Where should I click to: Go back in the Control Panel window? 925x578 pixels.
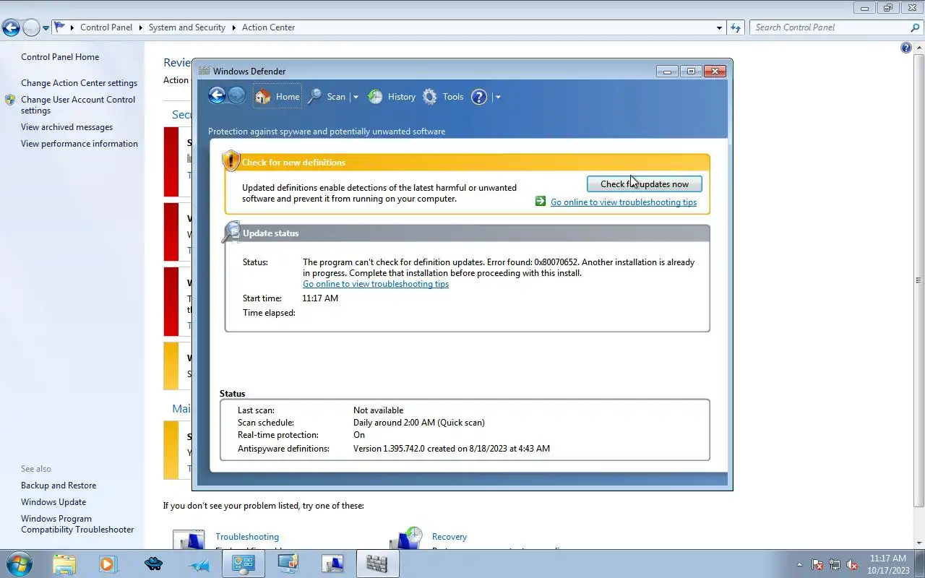pyautogui.click(x=11, y=27)
